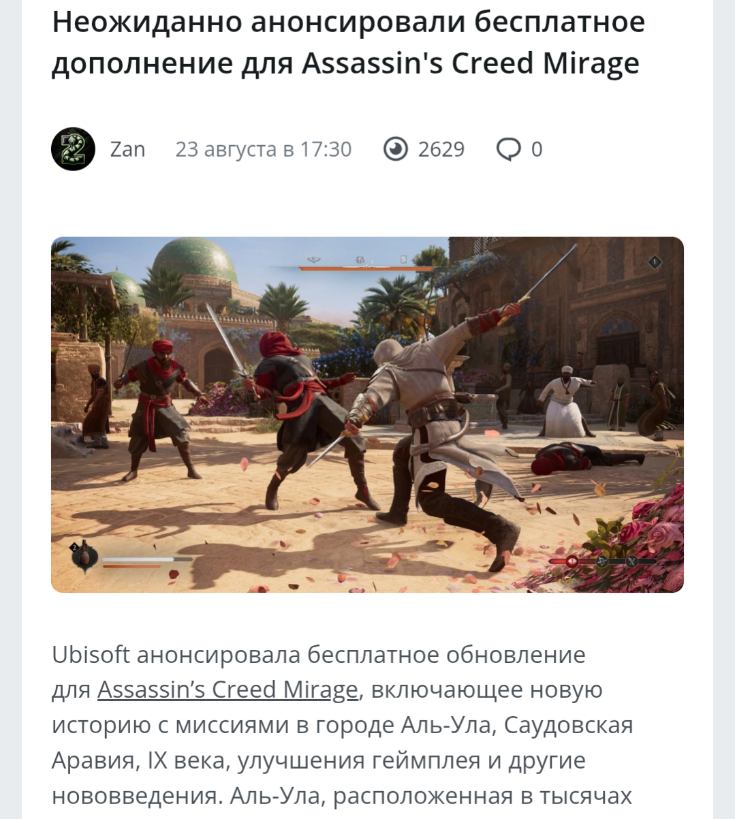Click the orange enemy health bar in the image

(x=367, y=268)
